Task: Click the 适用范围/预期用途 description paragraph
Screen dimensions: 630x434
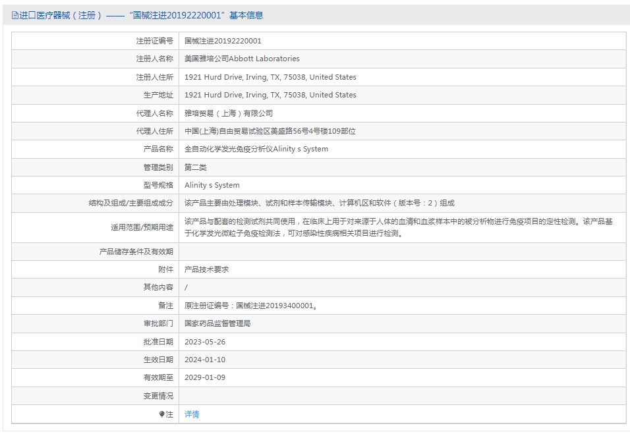Action: [398, 227]
